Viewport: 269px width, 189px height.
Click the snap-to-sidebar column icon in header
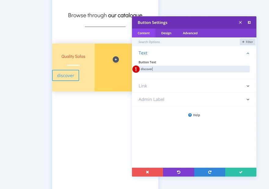[x=249, y=23]
